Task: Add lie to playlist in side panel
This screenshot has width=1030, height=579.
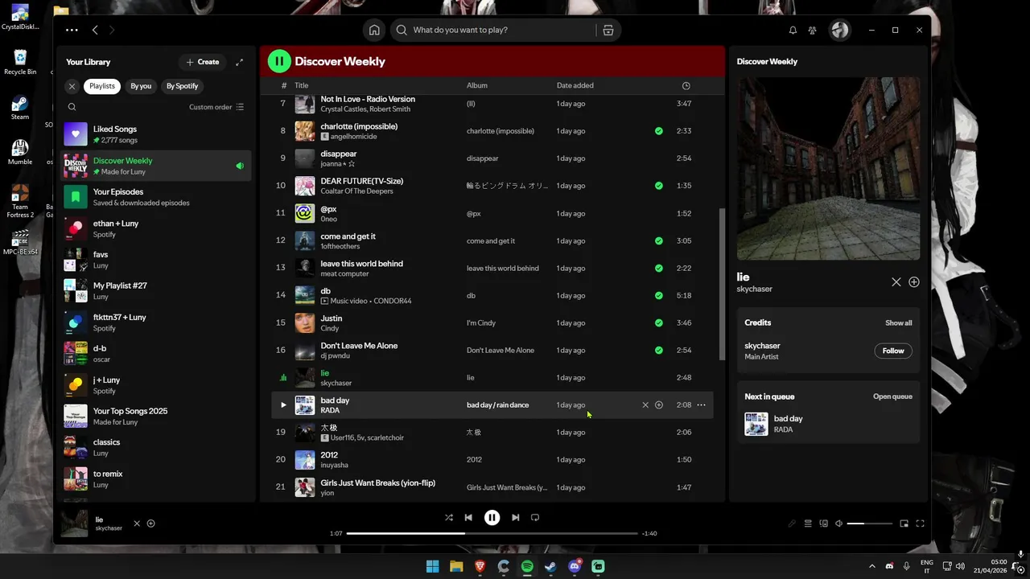Action: [x=914, y=282]
